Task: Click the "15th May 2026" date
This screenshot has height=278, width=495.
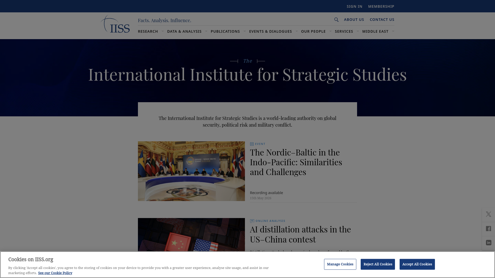Action: coord(260,198)
